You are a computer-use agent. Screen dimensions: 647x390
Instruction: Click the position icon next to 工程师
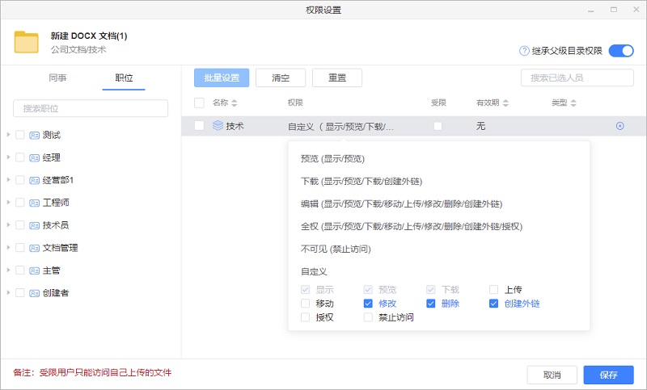coord(34,203)
